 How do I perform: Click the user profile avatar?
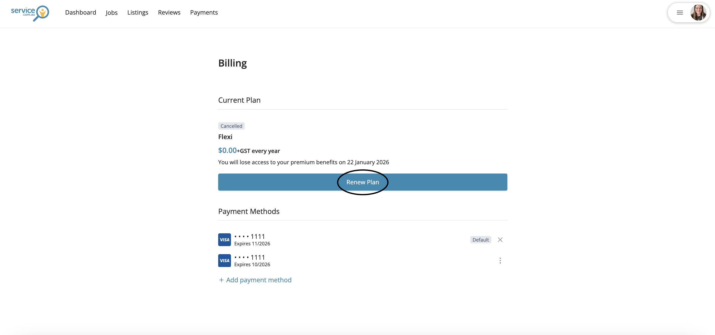point(698,13)
